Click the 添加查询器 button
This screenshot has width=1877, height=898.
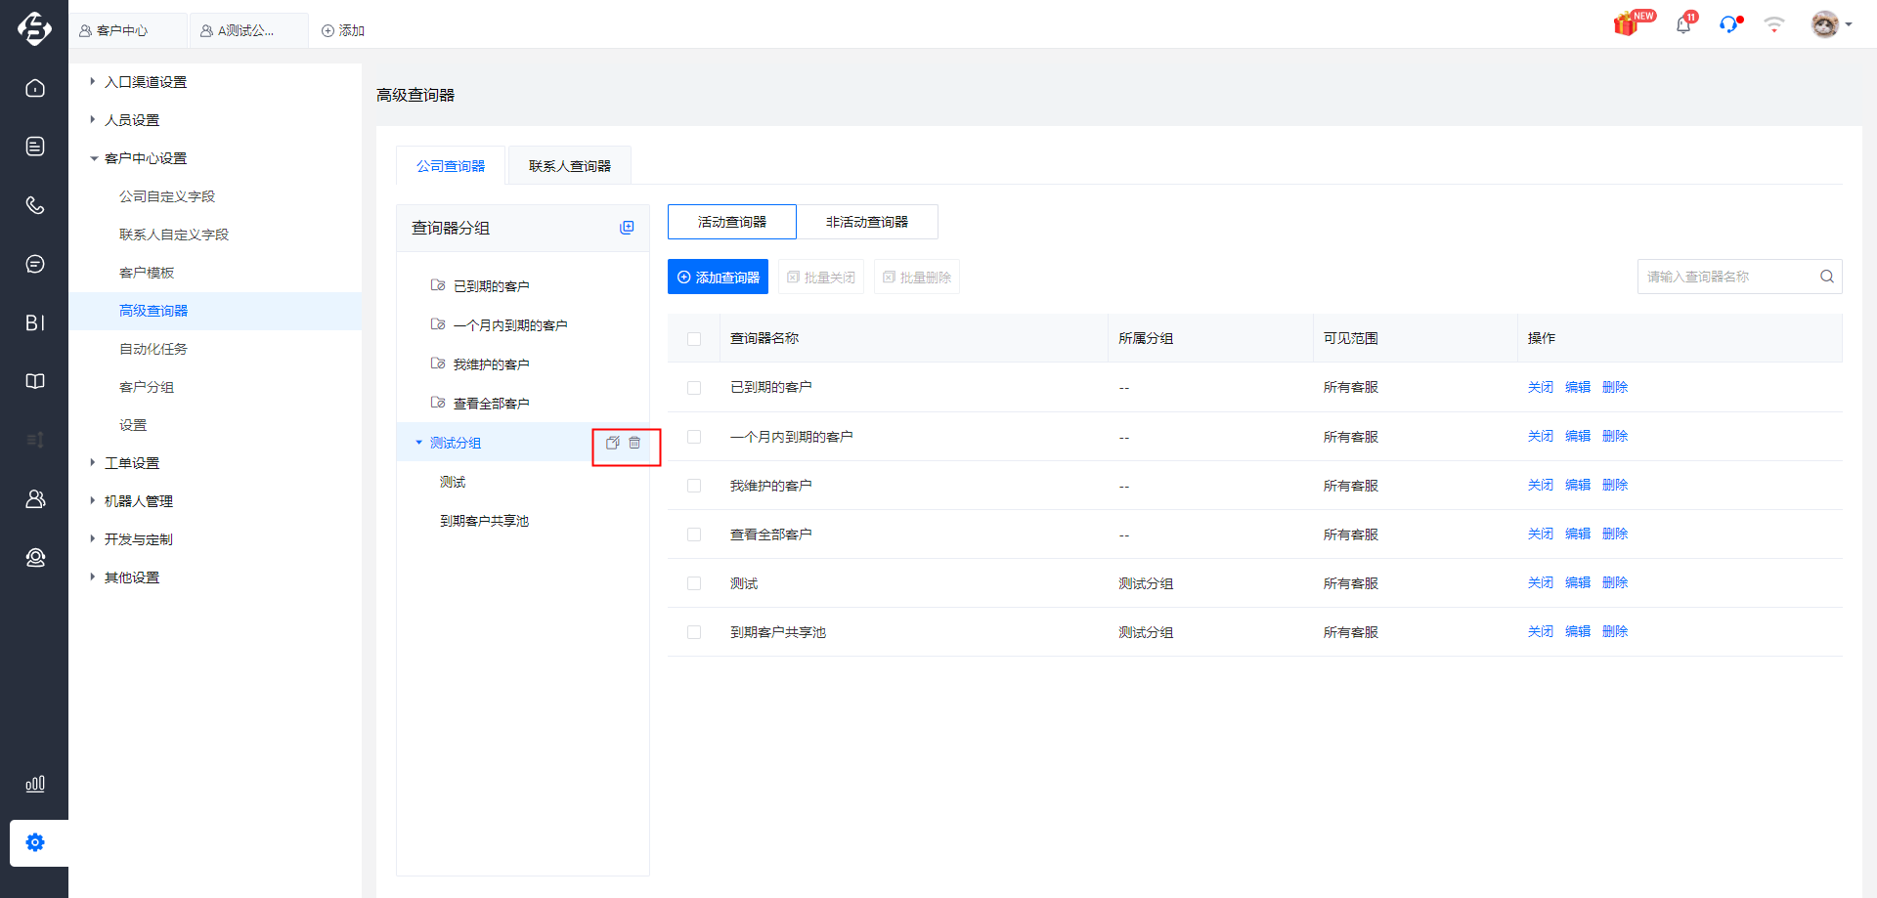(718, 277)
